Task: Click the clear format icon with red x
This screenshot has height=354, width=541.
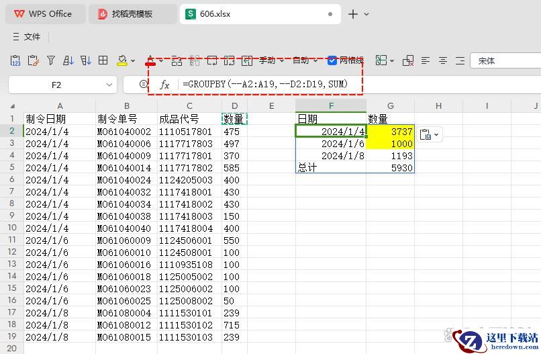Action: (x=408, y=60)
